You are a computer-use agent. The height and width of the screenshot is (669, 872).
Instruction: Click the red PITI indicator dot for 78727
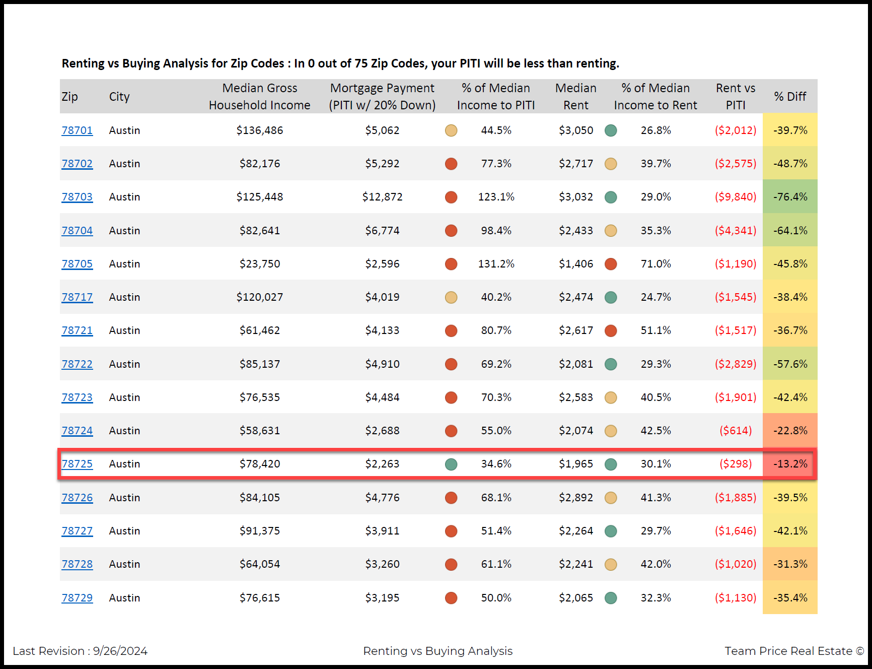point(451,531)
